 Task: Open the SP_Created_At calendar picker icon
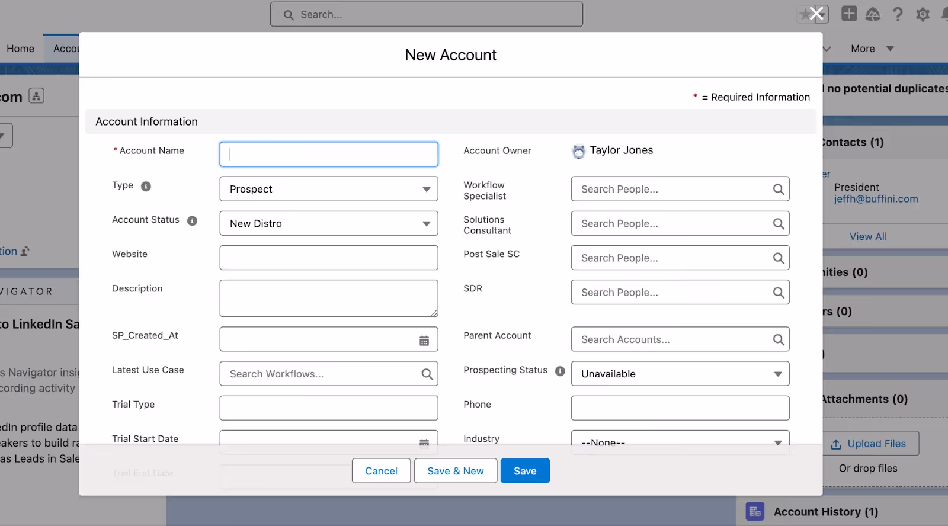pos(424,341)
